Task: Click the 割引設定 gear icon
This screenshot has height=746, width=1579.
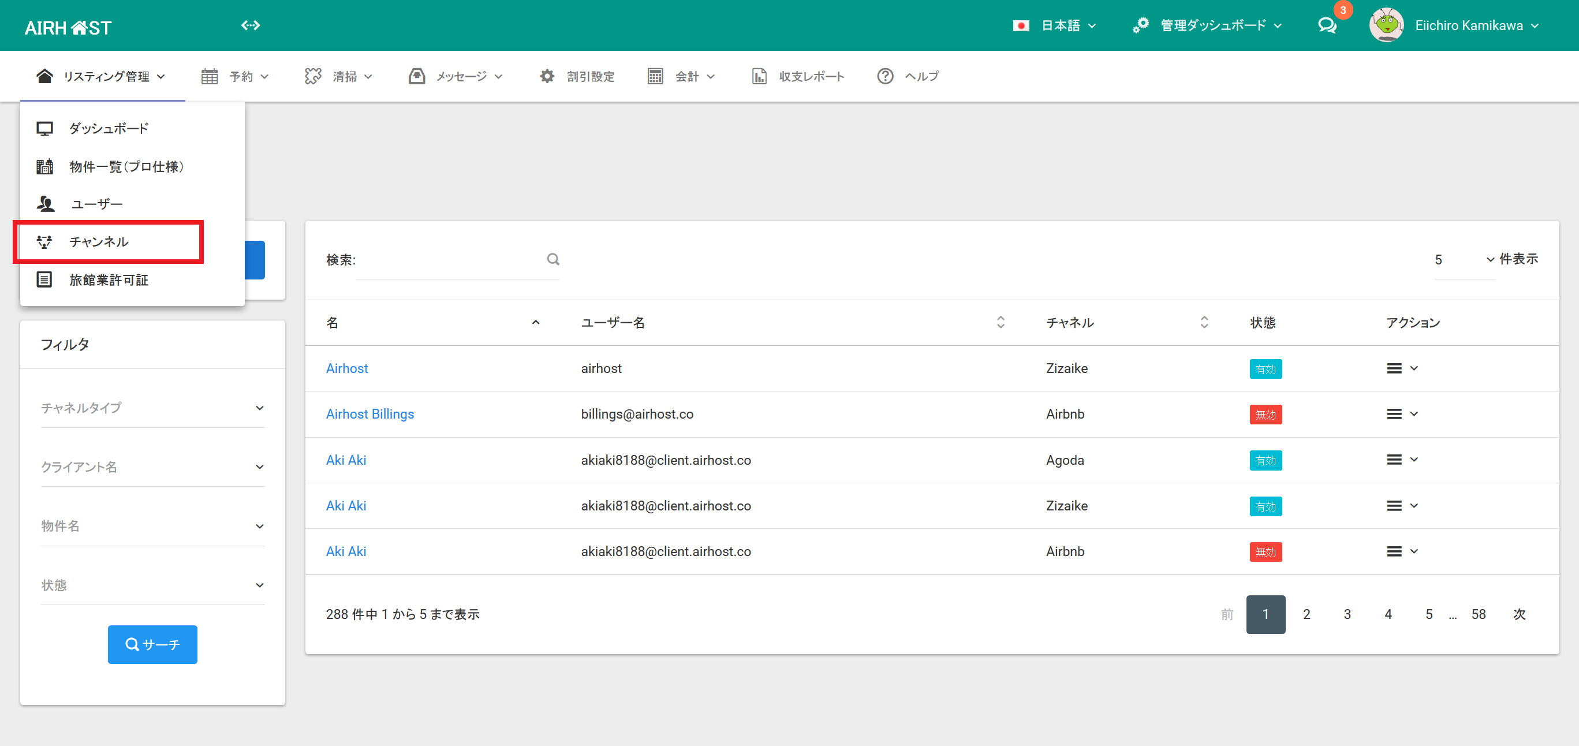Action: pyautogui.click(x=547, y=76)
